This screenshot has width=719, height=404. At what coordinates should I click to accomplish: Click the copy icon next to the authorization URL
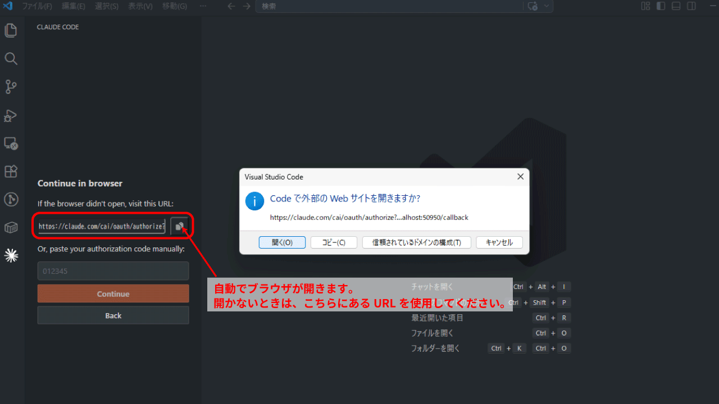click(x=179, y=226)
